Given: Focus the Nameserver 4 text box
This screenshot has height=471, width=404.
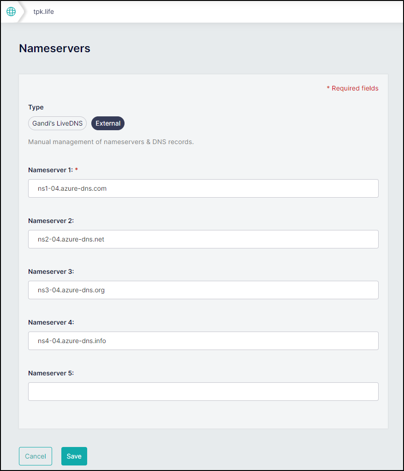Looking at the screenshot, I should [x=203, y=341].
